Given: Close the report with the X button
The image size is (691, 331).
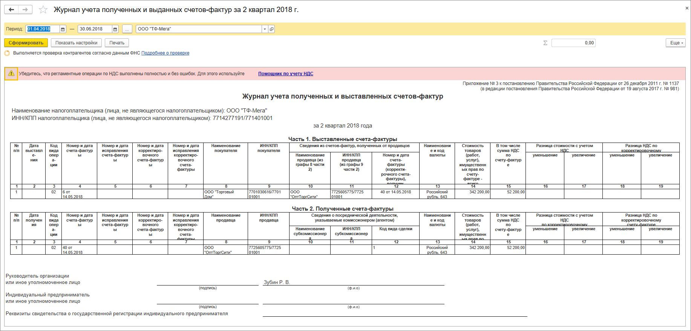Looking at the screenshot, I should coord(687,8).
